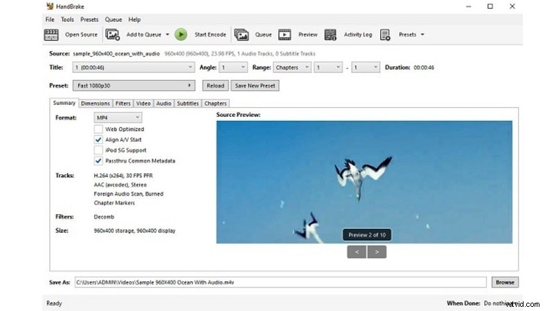Click the Preview icon in toolbar

(285, 35)
